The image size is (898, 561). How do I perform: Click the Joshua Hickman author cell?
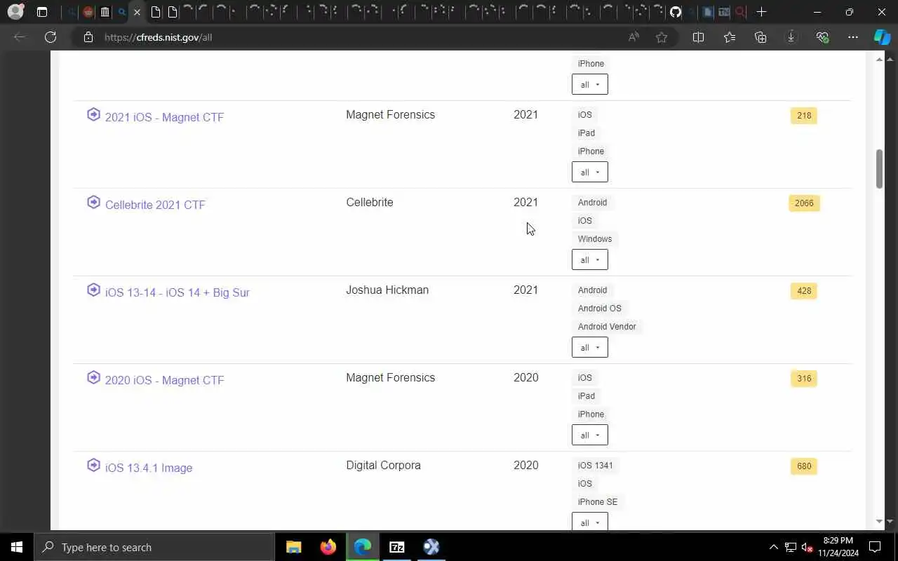click(x=387, y=290)
